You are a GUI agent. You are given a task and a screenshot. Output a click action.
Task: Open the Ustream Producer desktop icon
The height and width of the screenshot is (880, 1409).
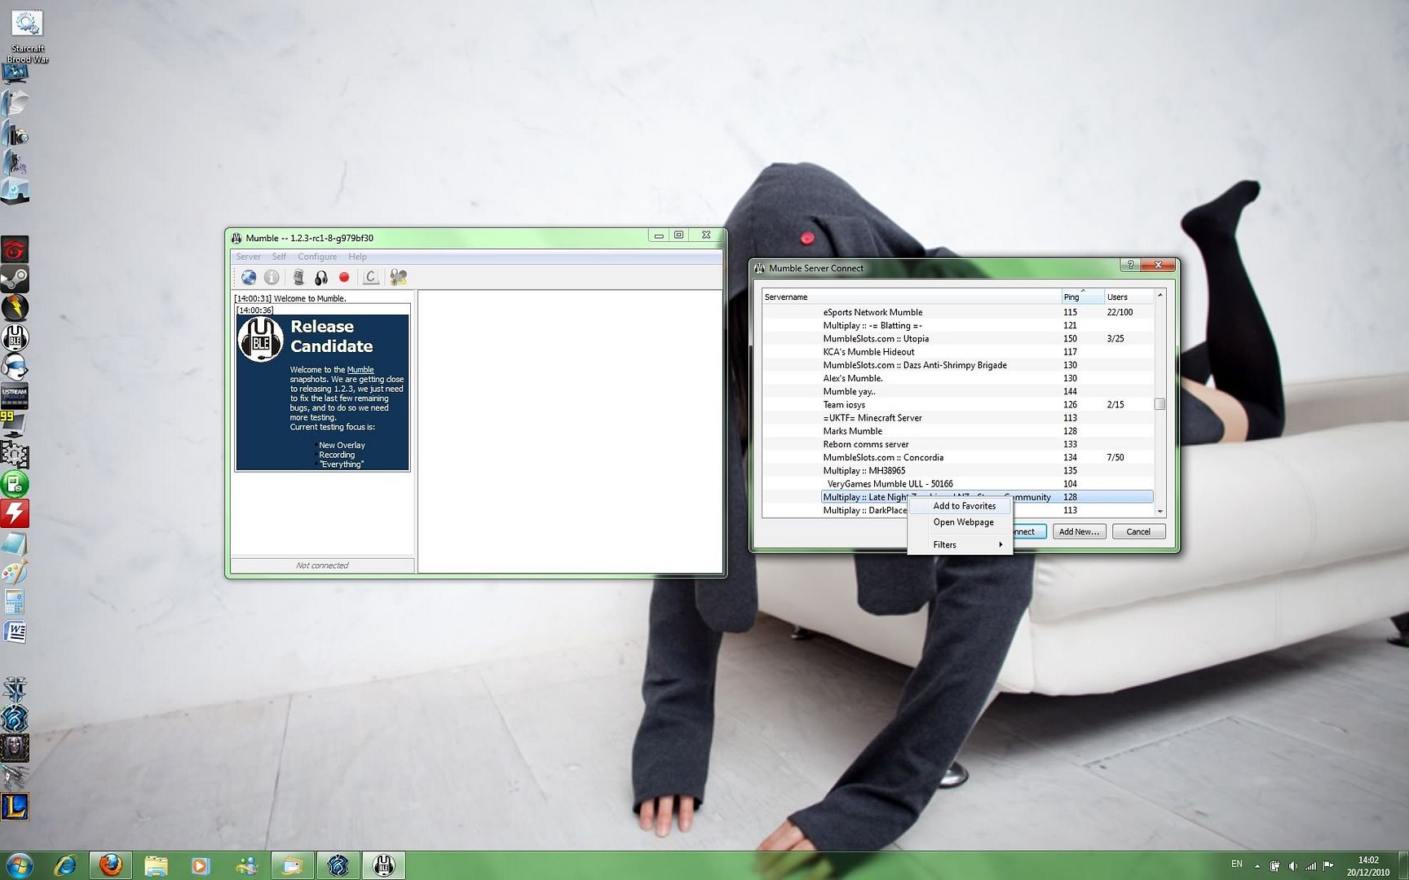coord(15,397)
